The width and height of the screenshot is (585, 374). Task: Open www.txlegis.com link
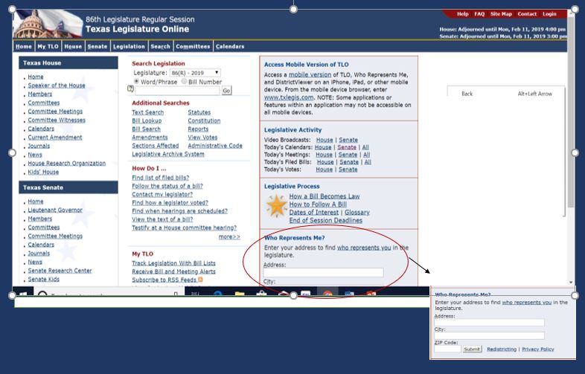[288, 97]
